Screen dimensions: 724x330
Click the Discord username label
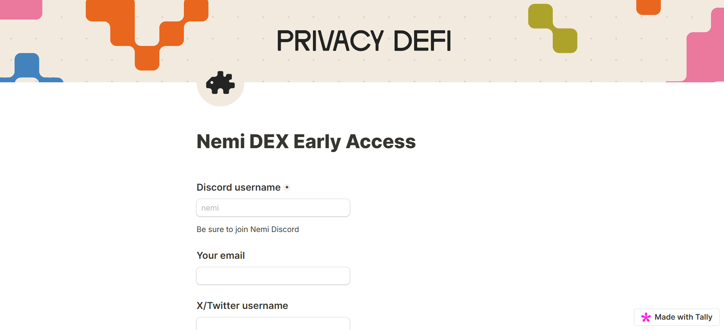click(239, 187)
